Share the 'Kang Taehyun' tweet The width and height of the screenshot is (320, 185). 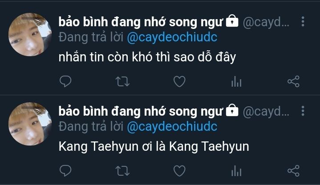(293, 170)
